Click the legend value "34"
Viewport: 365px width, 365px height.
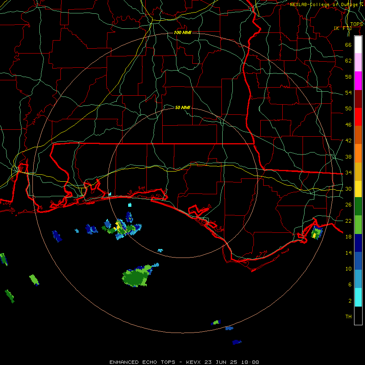(x=348, y=173)
